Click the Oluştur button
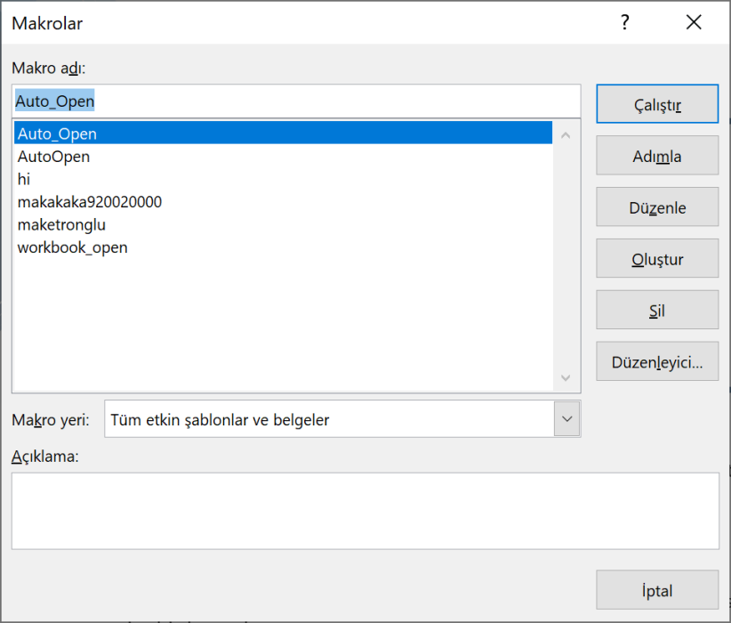 (x=656, y=259)
